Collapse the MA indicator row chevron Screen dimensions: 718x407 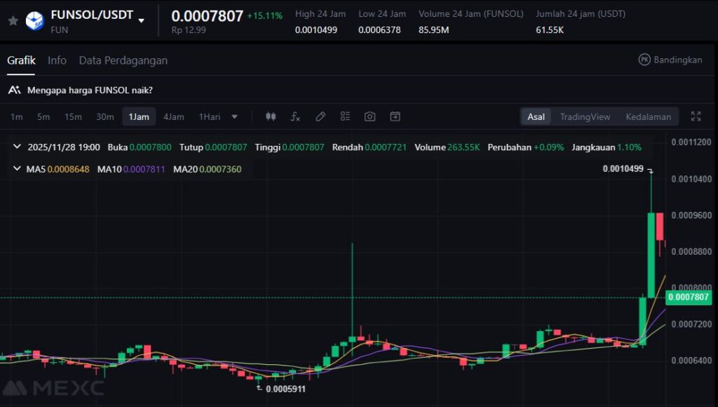18,169
